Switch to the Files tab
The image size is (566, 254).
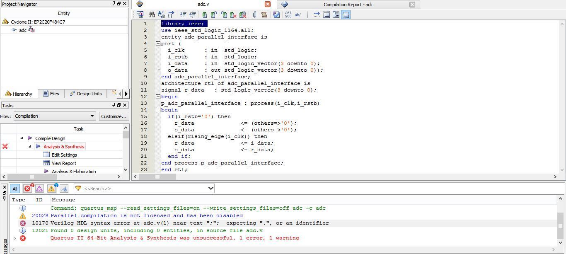click(51, 94)
